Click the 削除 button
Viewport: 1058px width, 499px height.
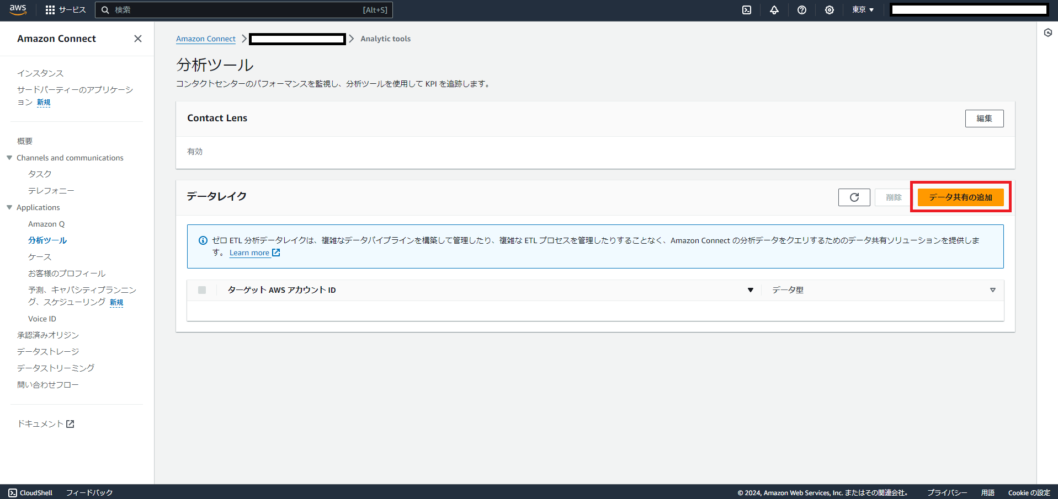(894, 197)
